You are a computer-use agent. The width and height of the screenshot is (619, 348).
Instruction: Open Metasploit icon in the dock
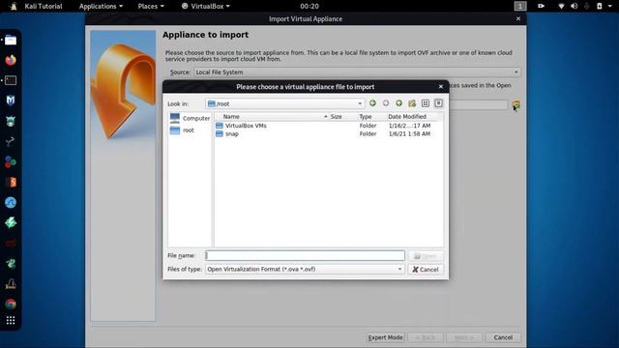click(x=11, y=101)
